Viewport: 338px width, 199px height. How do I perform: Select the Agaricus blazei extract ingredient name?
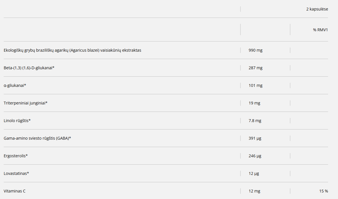click(72, 50)
